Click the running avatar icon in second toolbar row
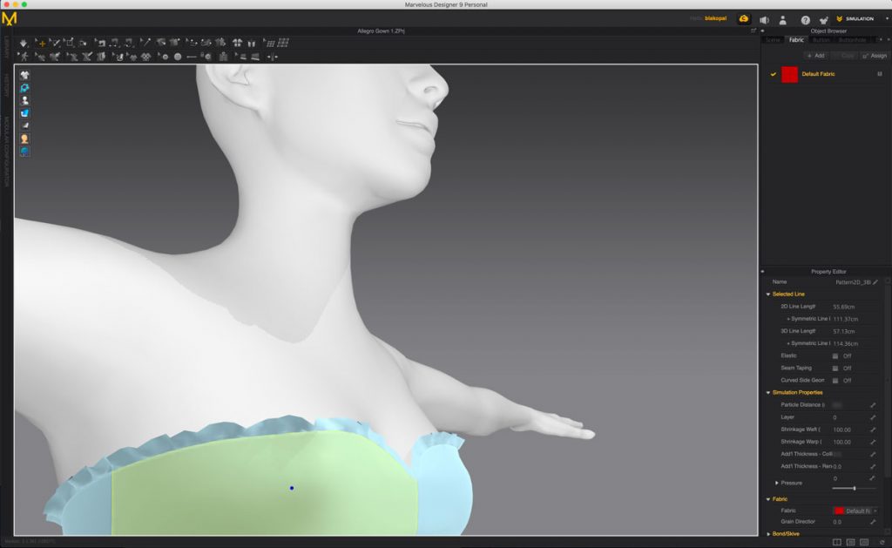Screen dimensions: 892x548 24,57
